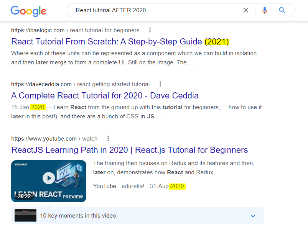This screenshot has width=308, height=226.
Task: Open more options for youtube.com result
Action: (108, 138)
